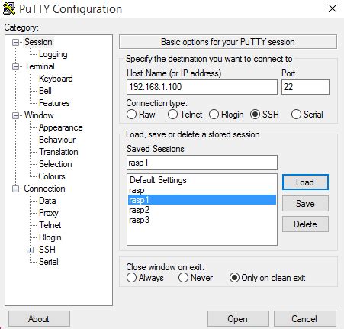Select Session category
Viewport: 344px width, 329px height.
pos(38,42)
